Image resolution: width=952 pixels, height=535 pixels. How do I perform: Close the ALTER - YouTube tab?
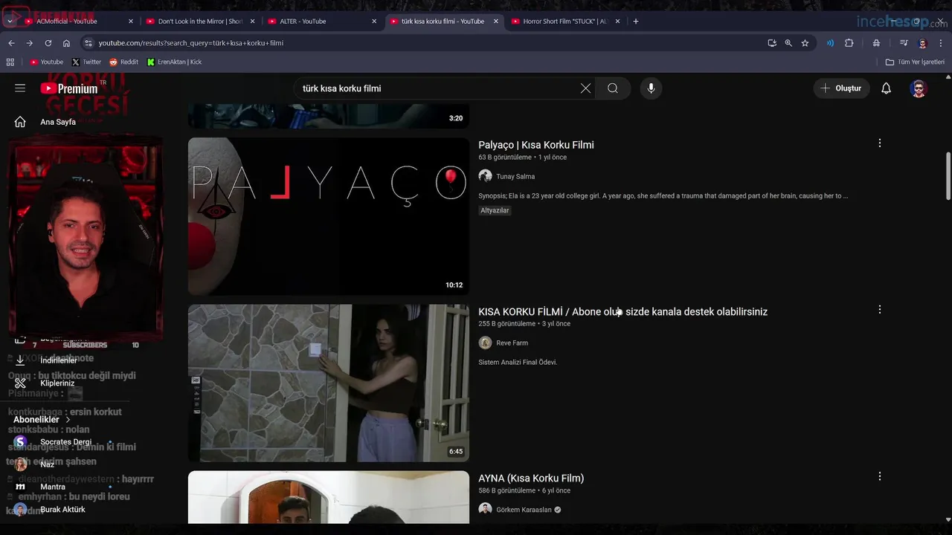[x=374, y=22]
